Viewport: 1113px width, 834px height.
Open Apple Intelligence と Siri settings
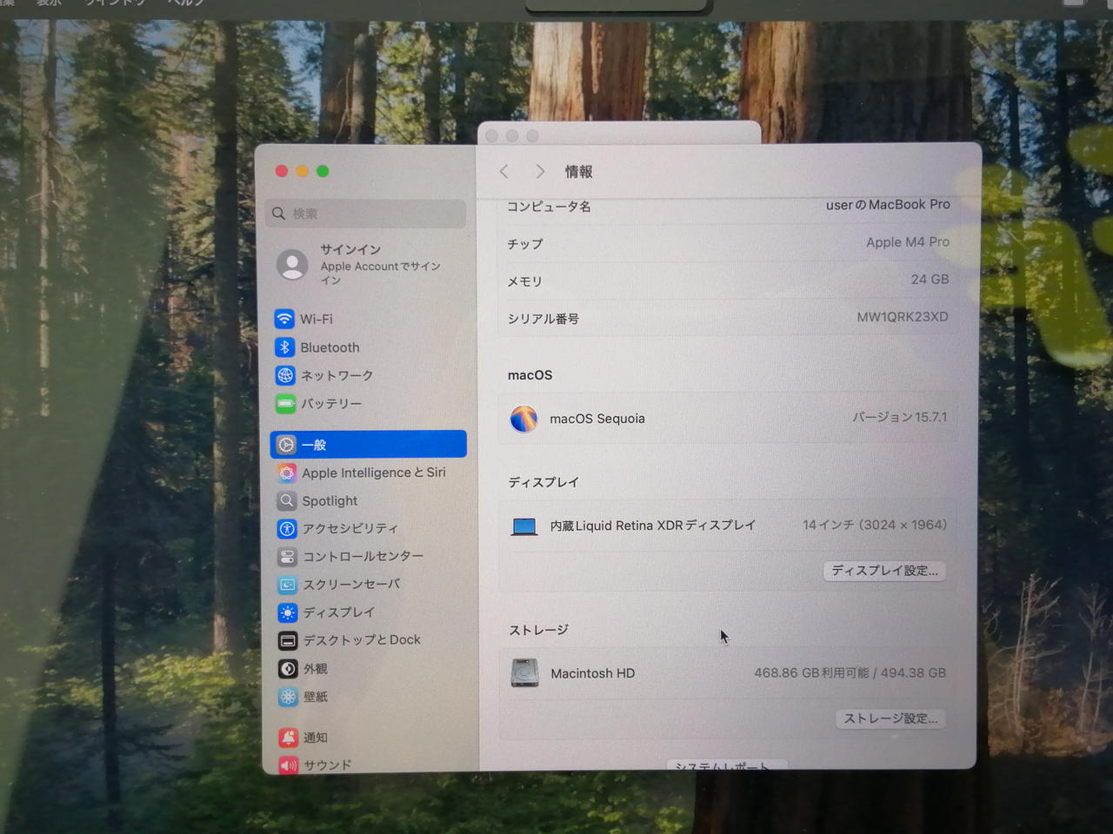pos(373,473)
